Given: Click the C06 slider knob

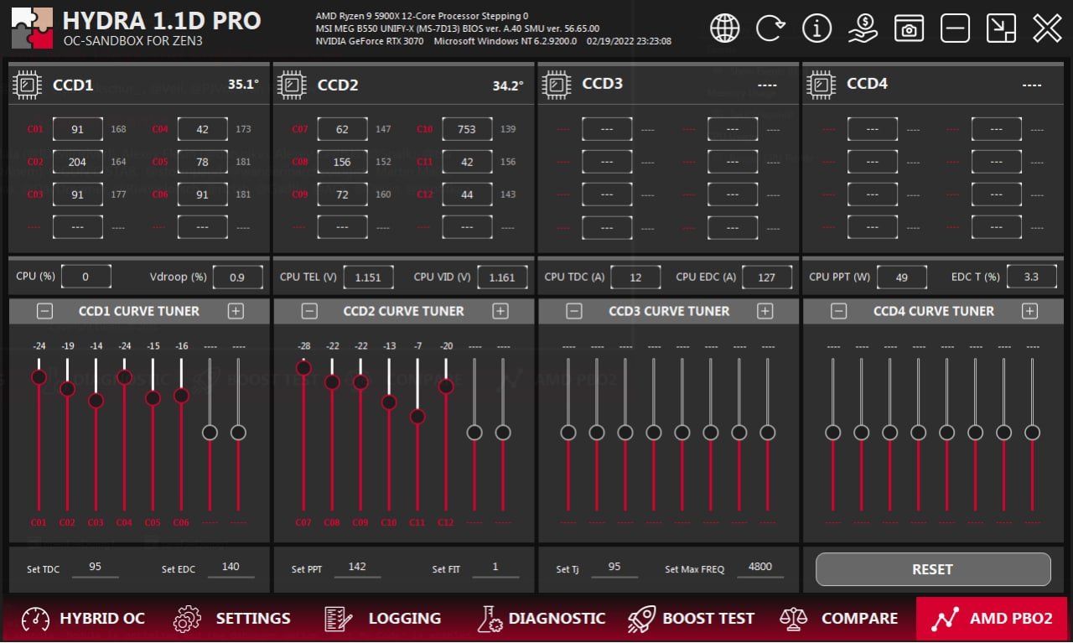Looking at the screenshot, I should click(181, 396).
